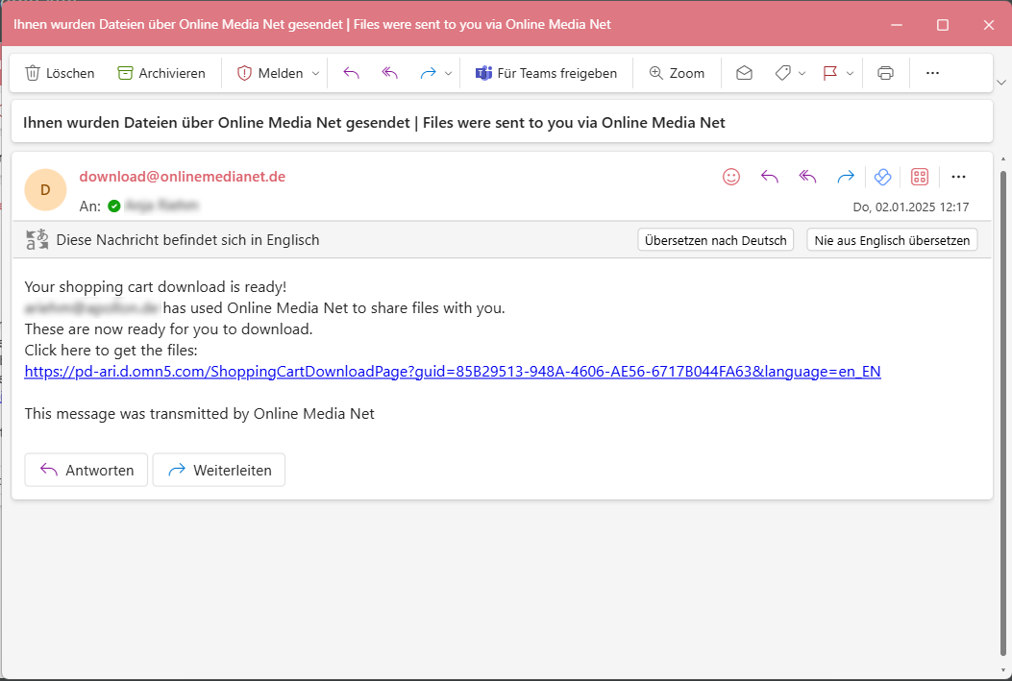Image resolution: width=1012 pixels, height=681 pixels.
Task: Share the email using Für Teams freigeben
Action: pos(546,72)
